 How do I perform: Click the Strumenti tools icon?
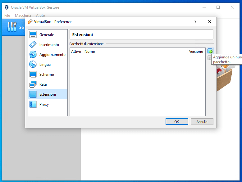pyautogui.click(x=12, y=27)
